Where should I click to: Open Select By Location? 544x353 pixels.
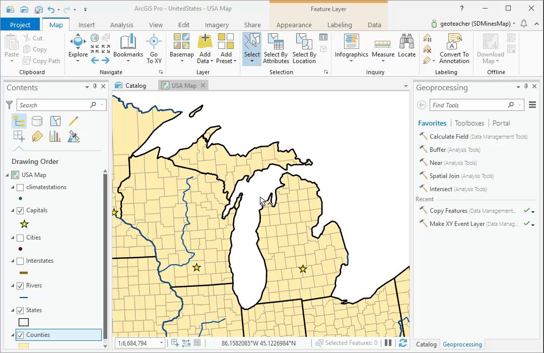click(304, 48)
